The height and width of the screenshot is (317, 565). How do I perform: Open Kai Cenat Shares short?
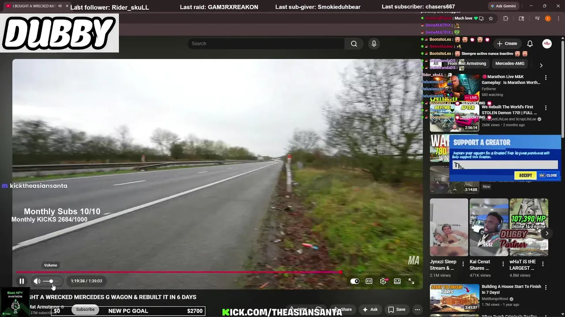[x=489, y=227]
